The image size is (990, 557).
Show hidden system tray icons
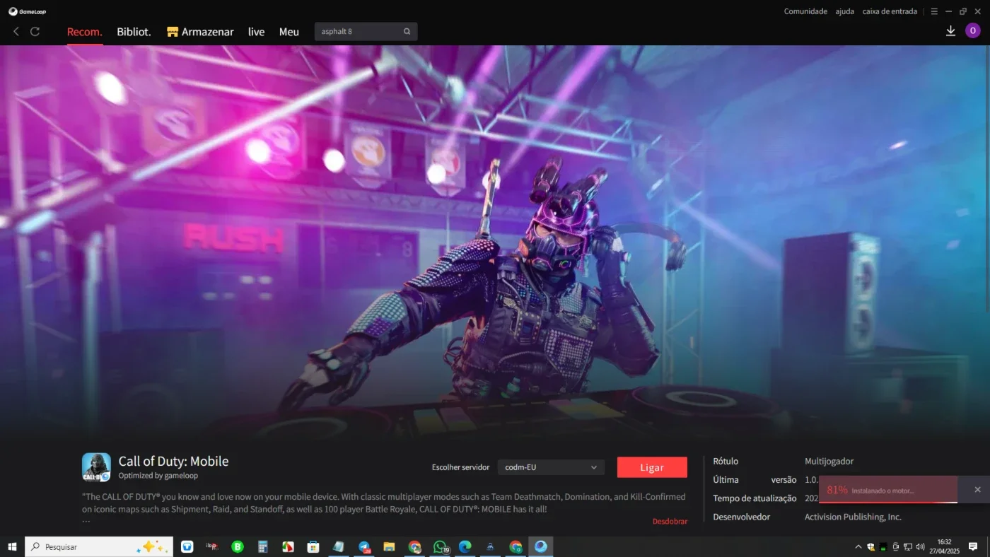coord(858,546)
